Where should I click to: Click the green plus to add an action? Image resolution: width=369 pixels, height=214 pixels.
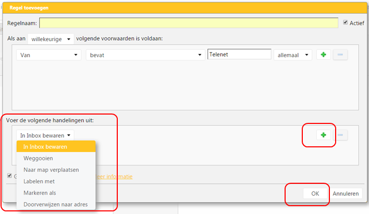point(323,135)
